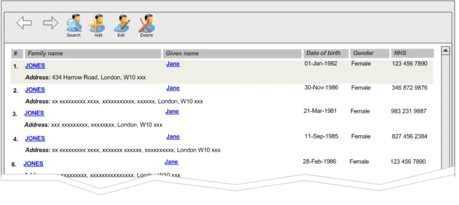Viewport: 459px width, 205px height.
Task: Open the patient Search tool
Action: [x=74, y=23]
